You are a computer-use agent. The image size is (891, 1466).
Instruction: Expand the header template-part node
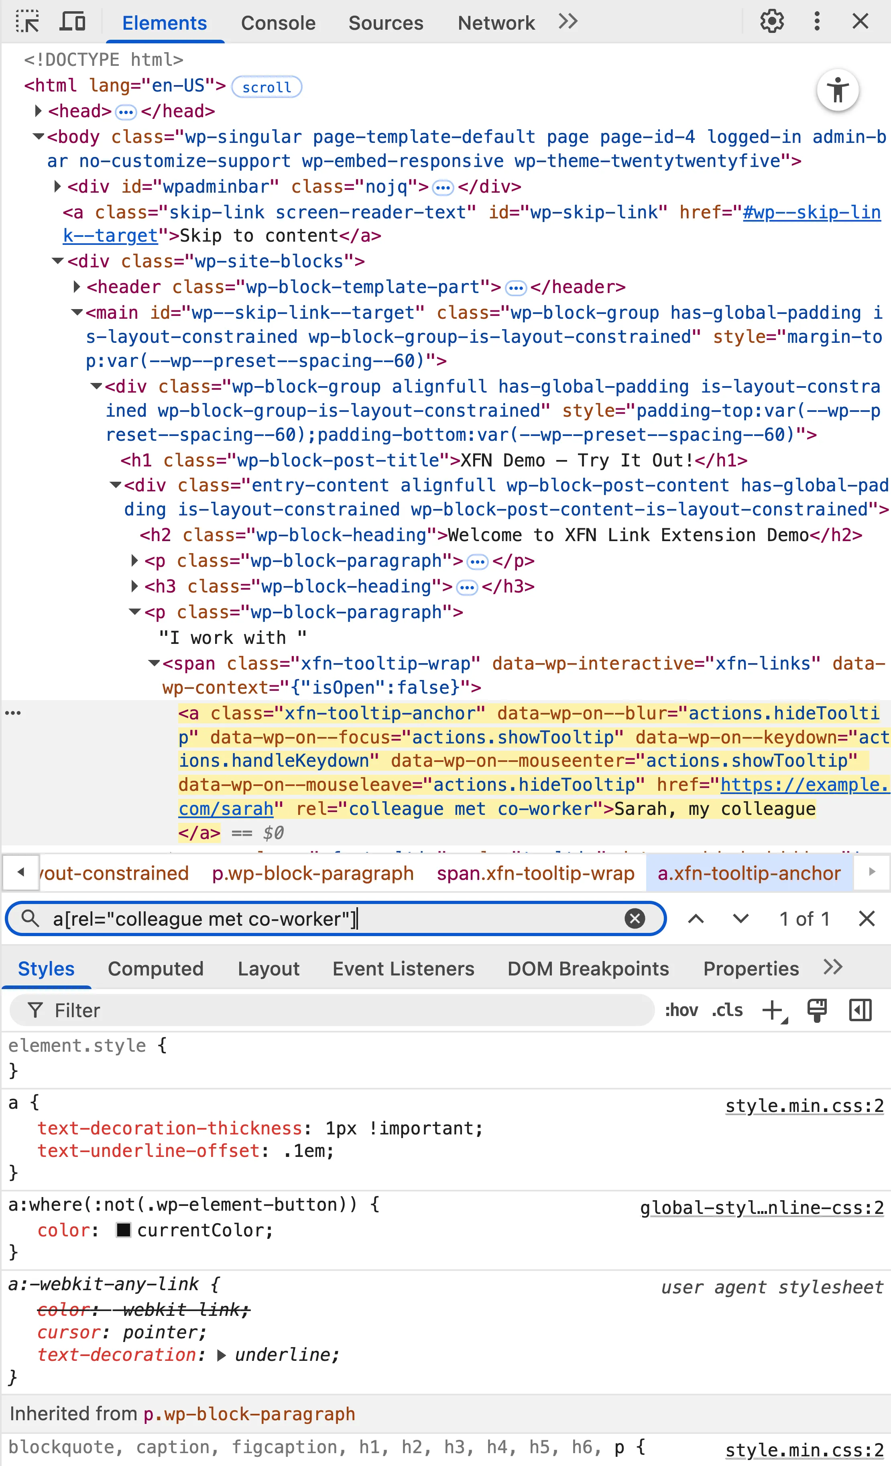point(77,287)
